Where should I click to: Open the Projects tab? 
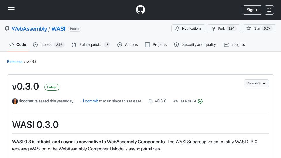click(156, 44)
